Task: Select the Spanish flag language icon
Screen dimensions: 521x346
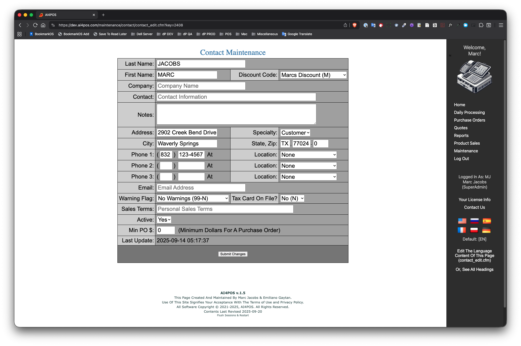Action: click(486, 221)
